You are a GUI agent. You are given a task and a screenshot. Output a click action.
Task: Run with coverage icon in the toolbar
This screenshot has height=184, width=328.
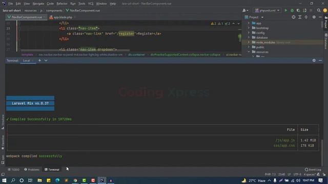click(x=298, y=10)
